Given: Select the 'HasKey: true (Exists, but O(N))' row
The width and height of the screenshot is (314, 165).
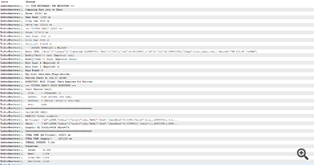Looking at the screenshot, I should (x=157, y=97).
